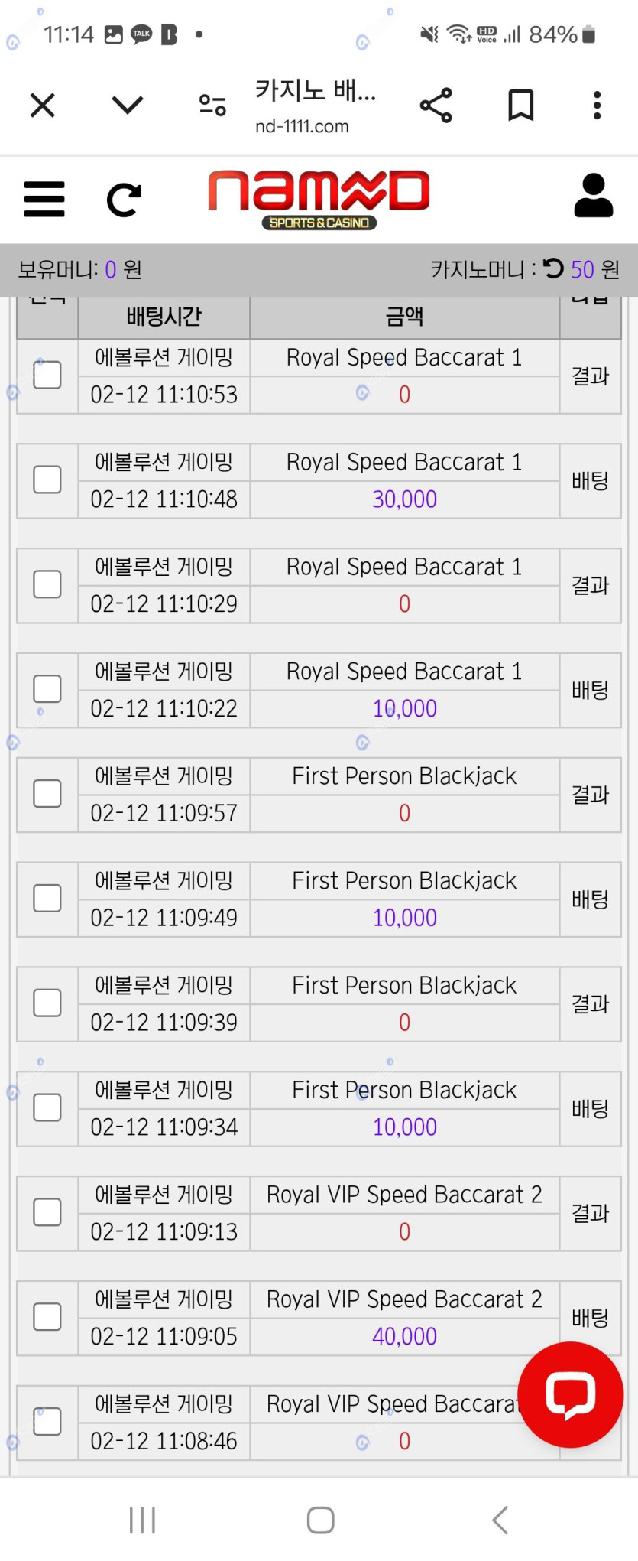Open site settings tune icon
Image resolution: width=638 pixels, height=1561 pixels.
click(212, 105)
